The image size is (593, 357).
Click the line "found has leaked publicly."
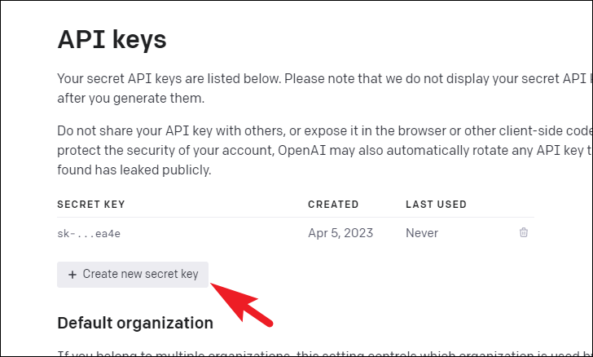tap(134, 170)
